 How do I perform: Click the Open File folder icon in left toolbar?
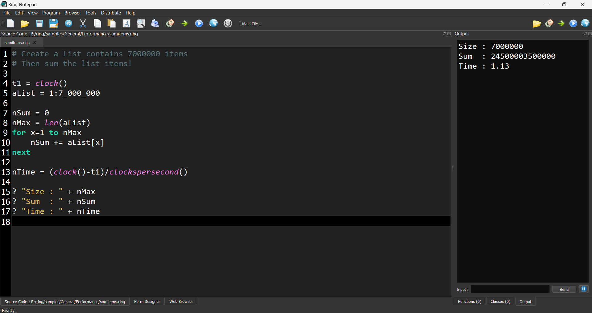point(25,23)
